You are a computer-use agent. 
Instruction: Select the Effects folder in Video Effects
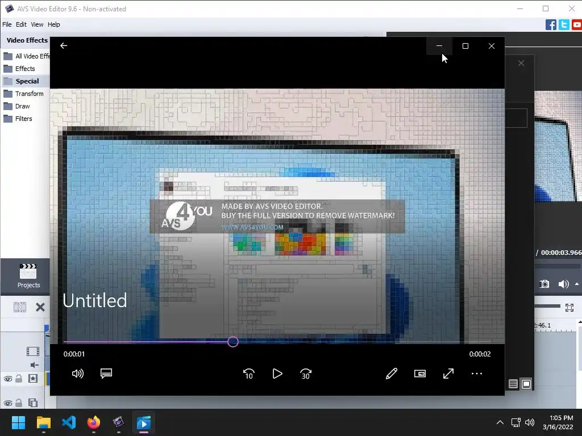(25, 69)
